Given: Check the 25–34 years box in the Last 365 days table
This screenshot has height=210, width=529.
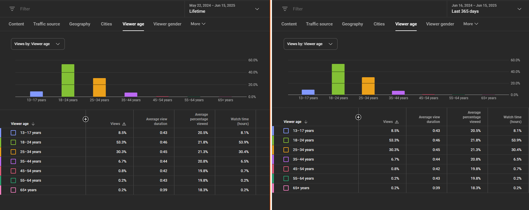Looking at the screenshot, I should pos(286,150).
